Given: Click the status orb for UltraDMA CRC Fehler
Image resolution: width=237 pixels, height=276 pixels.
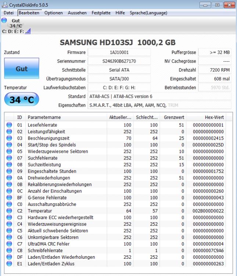Looking at the screenshot, I should point(9,244).
